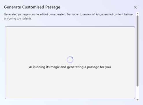
Task: Click the scrollbar down arrow
Action: pos(138,100)
